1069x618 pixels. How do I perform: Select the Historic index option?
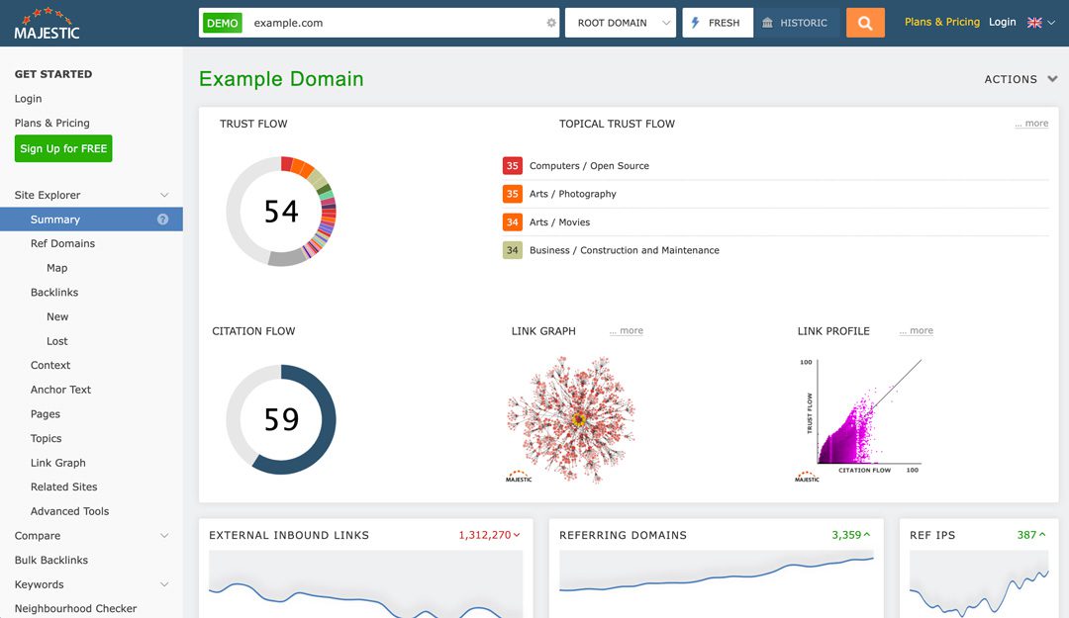pos(796,23)
